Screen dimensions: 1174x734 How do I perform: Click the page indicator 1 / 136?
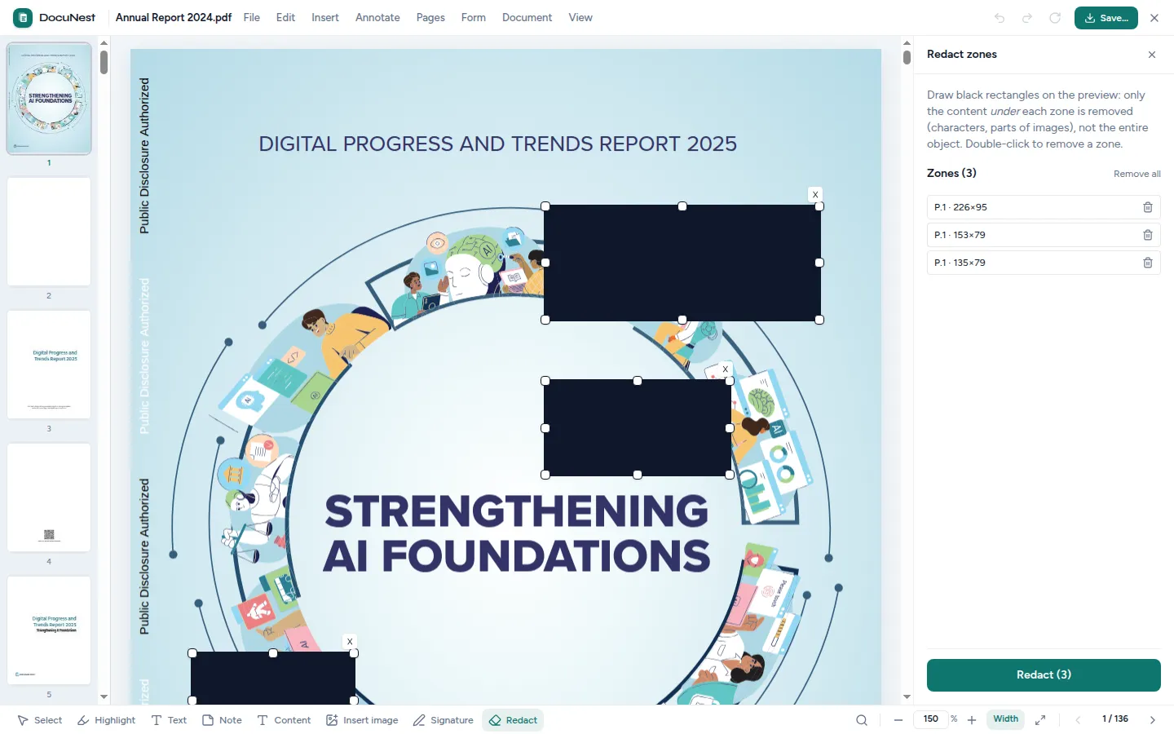tap(1115, 719)
